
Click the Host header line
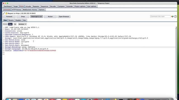click(17, 29)
